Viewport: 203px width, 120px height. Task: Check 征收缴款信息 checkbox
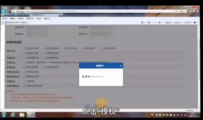click(x=45, y=58)
